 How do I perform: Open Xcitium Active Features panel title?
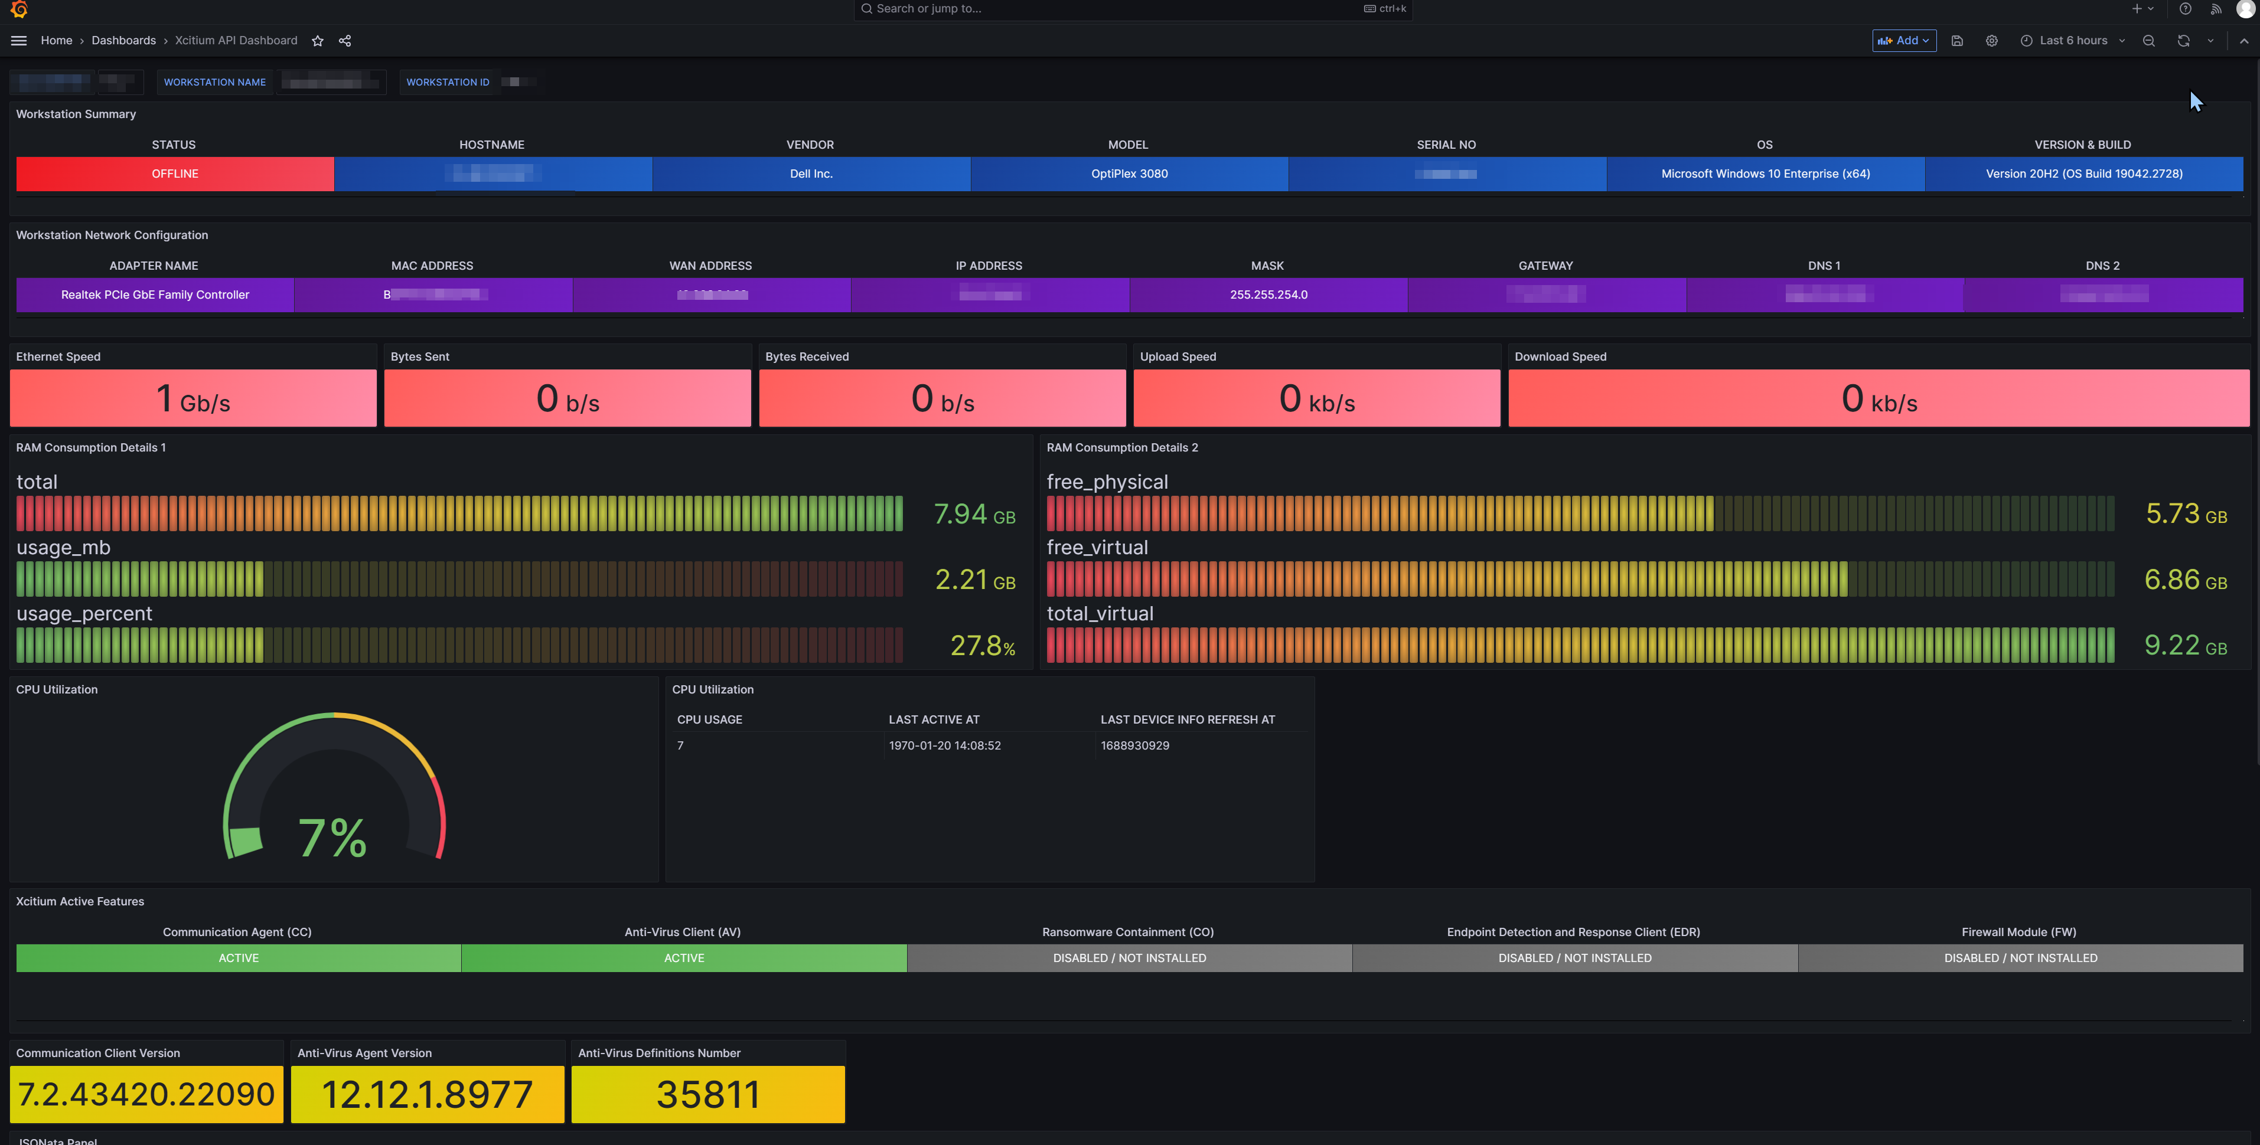point(80,901)
